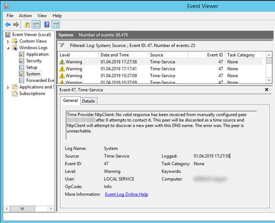Expand Applications and Services Logs node

pyautogui.click(x=8, y=87)
